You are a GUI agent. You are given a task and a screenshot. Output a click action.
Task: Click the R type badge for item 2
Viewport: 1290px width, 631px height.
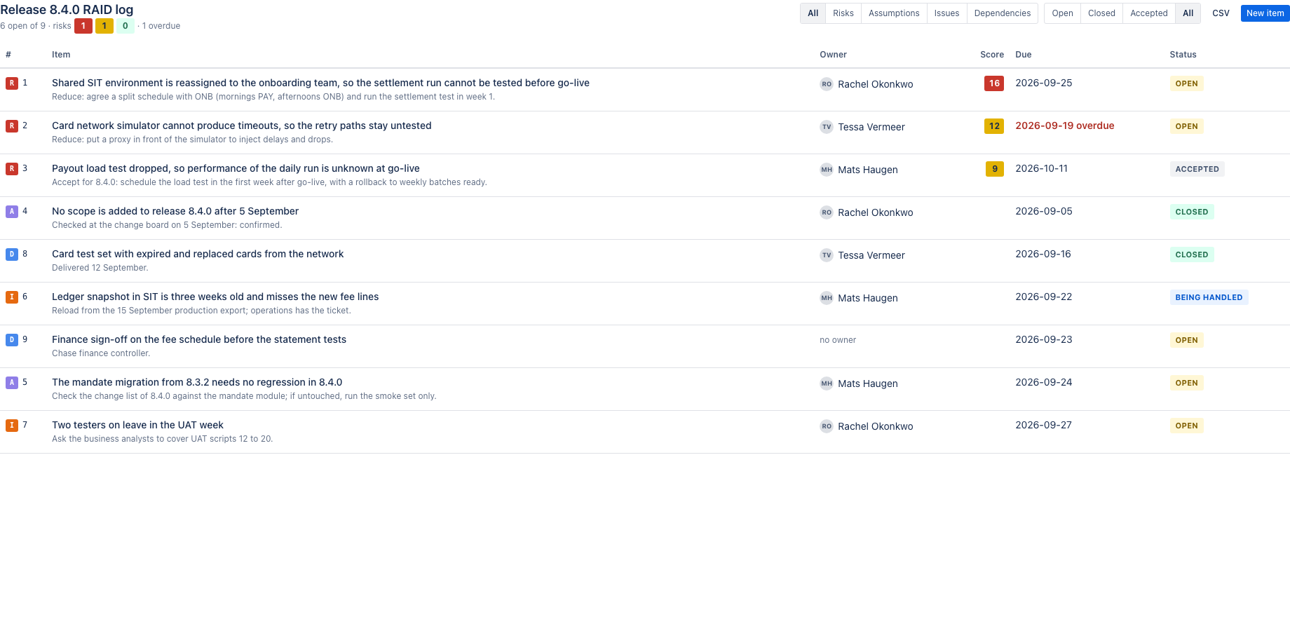click(12, 126)
